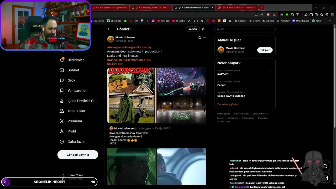Click the Yanıtla reply button
The height and width of the screenshot is (189, 336).
[193, 29]
